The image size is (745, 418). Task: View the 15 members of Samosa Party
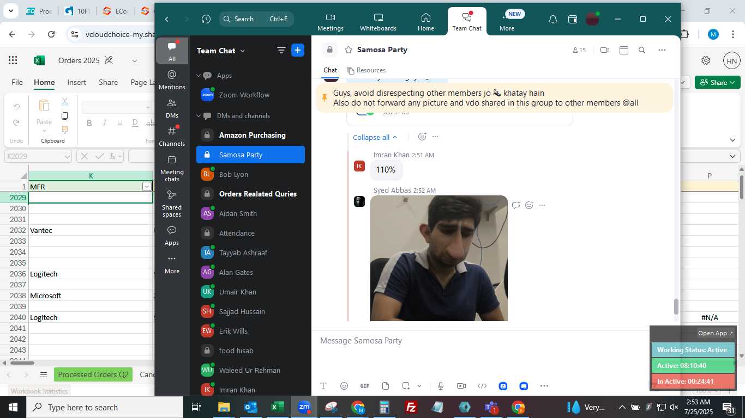point(579,50)
